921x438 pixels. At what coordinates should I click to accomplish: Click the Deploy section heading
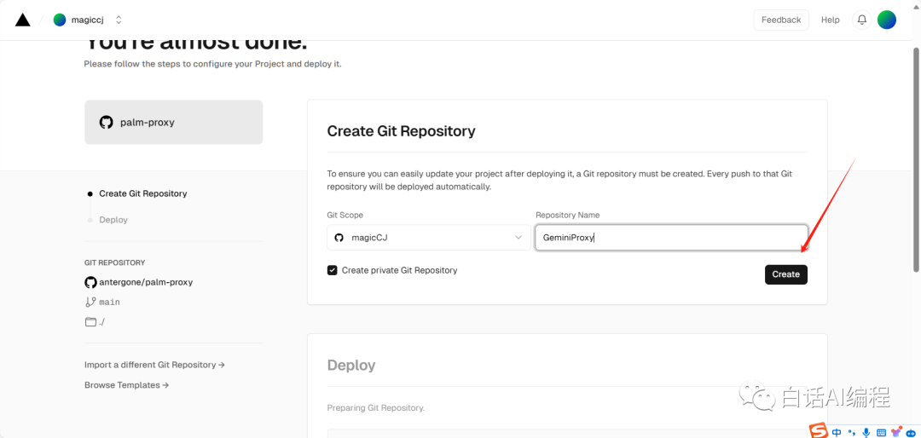[x=351, y=366]
